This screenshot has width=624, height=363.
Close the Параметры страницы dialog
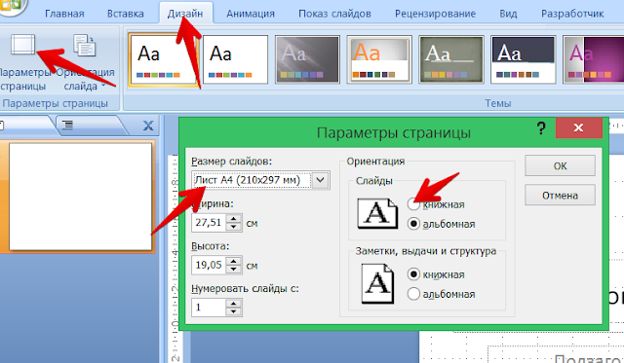578,127
